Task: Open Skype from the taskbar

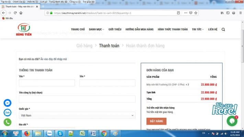Action: pyautogui.click(x=60, y=133)
